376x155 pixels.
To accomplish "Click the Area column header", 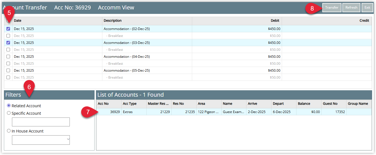I will point(209,104).
